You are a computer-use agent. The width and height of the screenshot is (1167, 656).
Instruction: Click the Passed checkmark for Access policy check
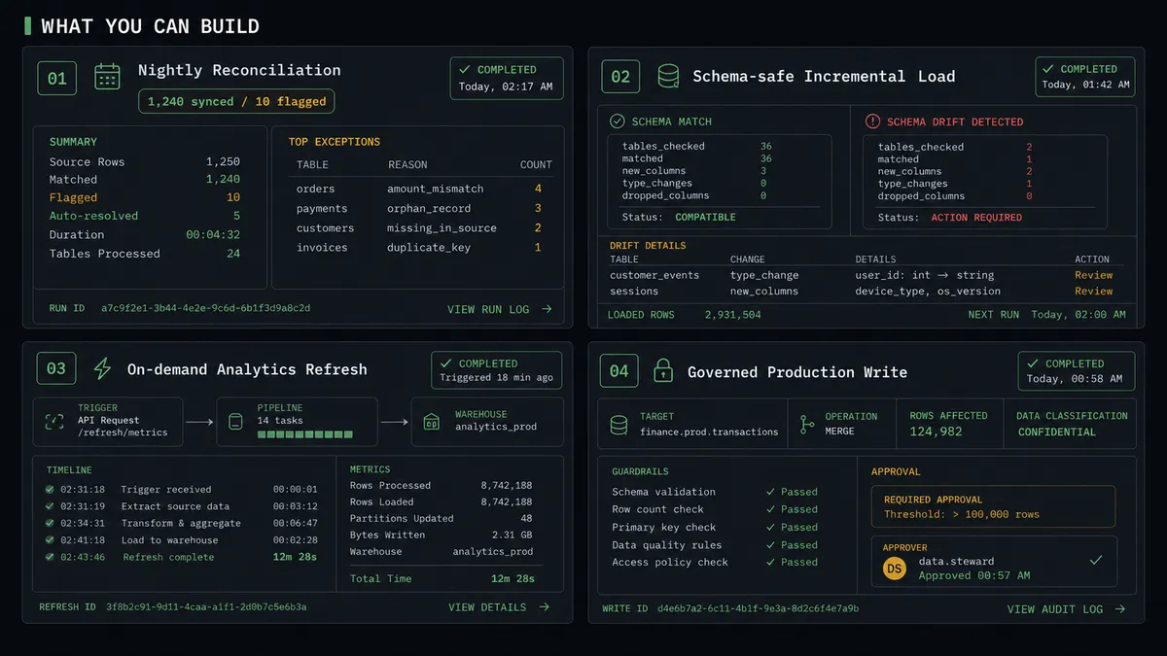tap(770, 562)
